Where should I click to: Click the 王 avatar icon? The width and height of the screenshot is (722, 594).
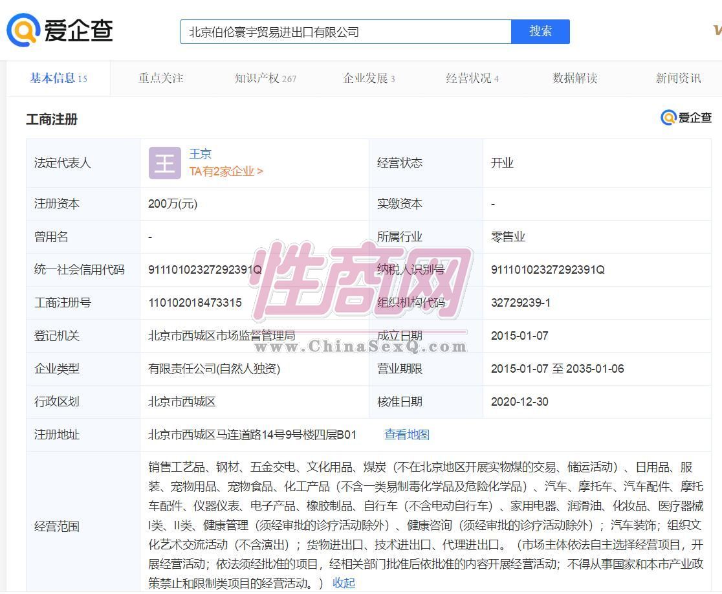point(164,163)
